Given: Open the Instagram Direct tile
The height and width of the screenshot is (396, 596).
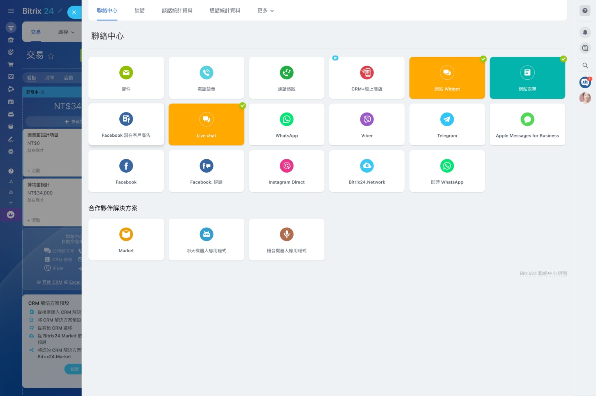Looking at the screenshot, I should [287, 171].
